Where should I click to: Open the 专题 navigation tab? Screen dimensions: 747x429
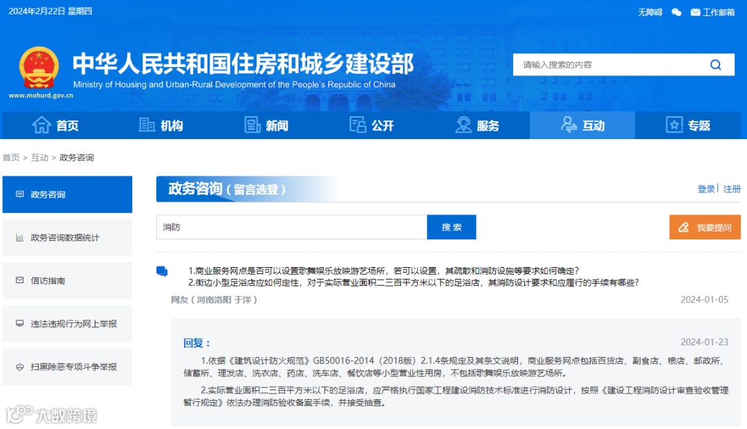(x=688, y=125)
